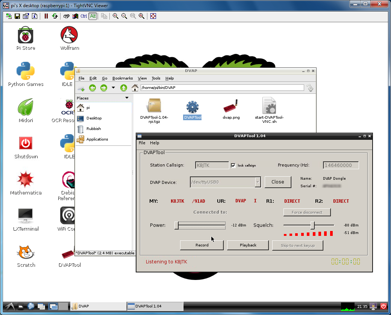Click the Force disconnect button
The height and width of the screenshot is (315, 391).
coord(307,212)
